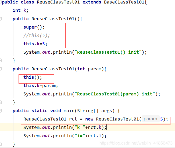Click the 'this.k=5;' assignment line
Screen dimensions: 175x148
coord(35,44)
